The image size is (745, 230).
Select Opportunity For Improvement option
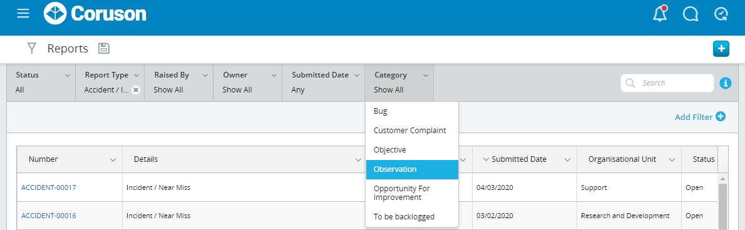point(412,193)
